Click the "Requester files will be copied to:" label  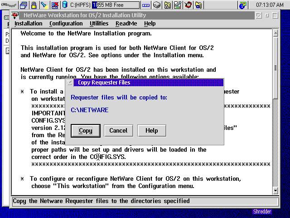pyautogui.click(x=119, y=97)
